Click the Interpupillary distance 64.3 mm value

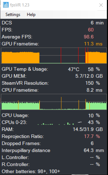click(94, 150)
